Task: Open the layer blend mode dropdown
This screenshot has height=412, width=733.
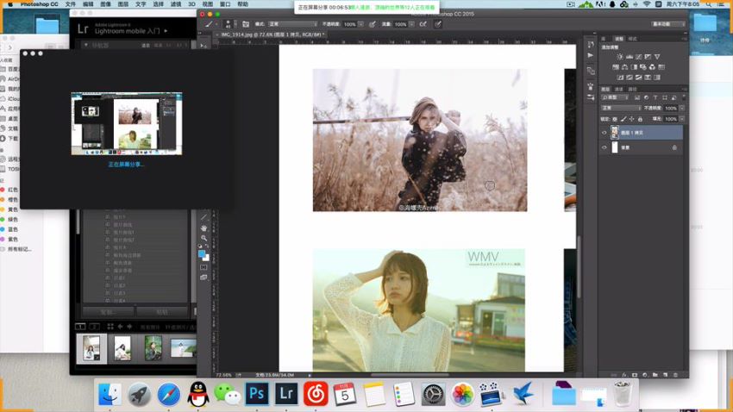Action: click(x=623, y=108)
